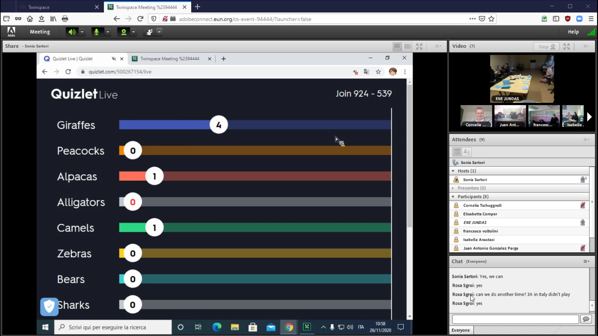This screenshot has width=598, height=336.
Task: Expand the Presenters (0) group
Action: point(453,188)
